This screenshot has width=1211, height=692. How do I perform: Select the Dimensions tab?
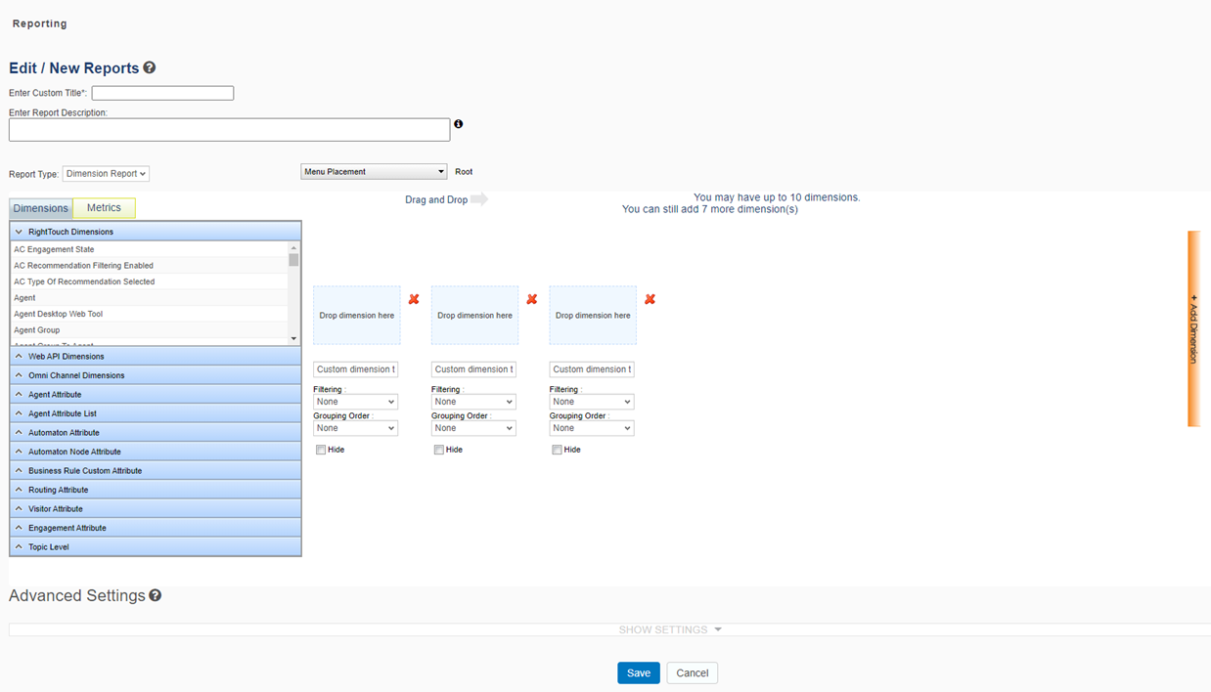(41, 208)
